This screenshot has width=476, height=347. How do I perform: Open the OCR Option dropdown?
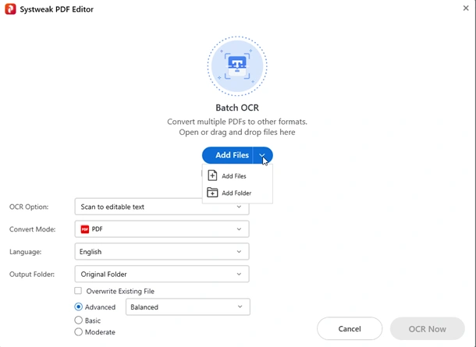tap(162, 207)
